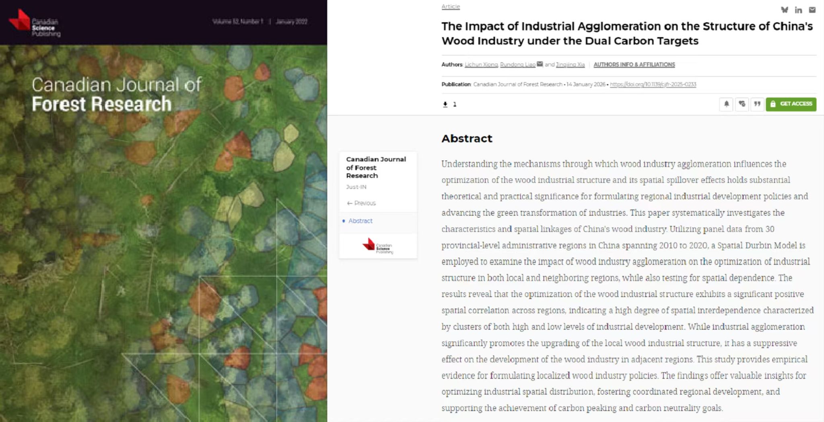Click the bell alert icon
Image resolution: width=824 pixels, height=422 pixels.
(x=726, y=104)
